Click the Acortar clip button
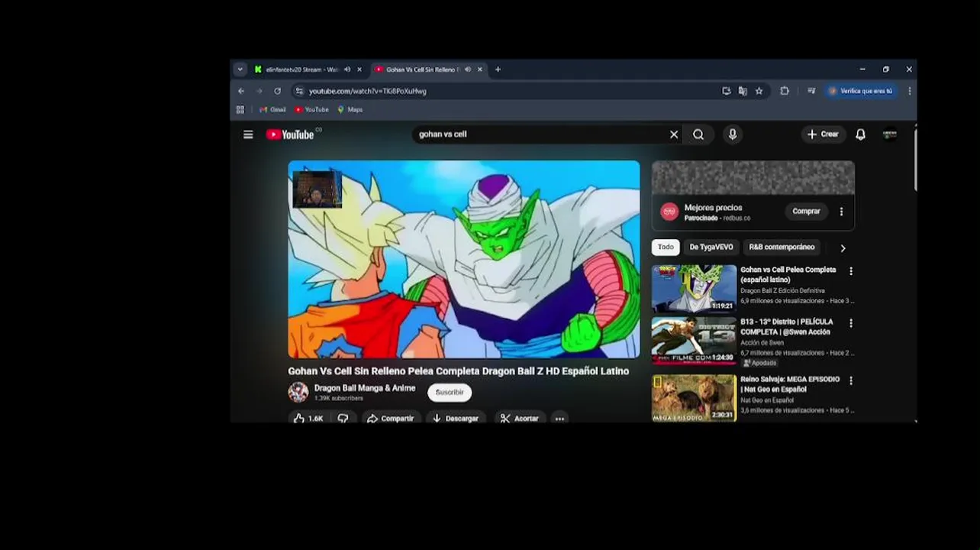The width and height of the screenshot is (980, 550). [520, 419]
